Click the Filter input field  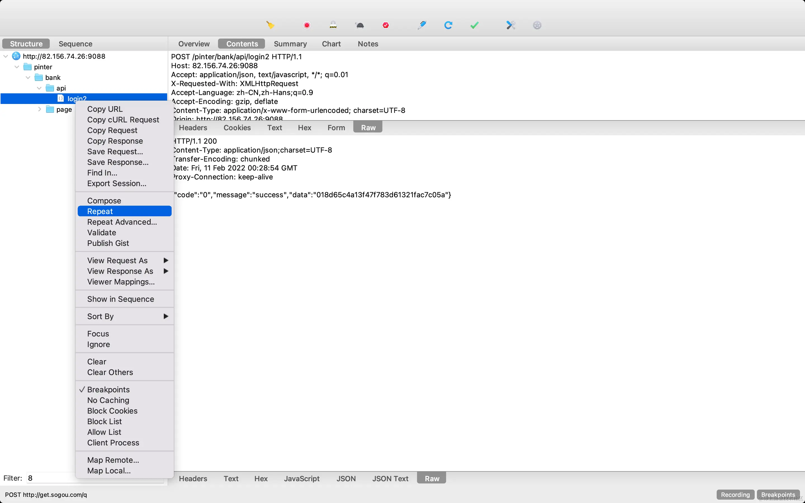point(50,478)
